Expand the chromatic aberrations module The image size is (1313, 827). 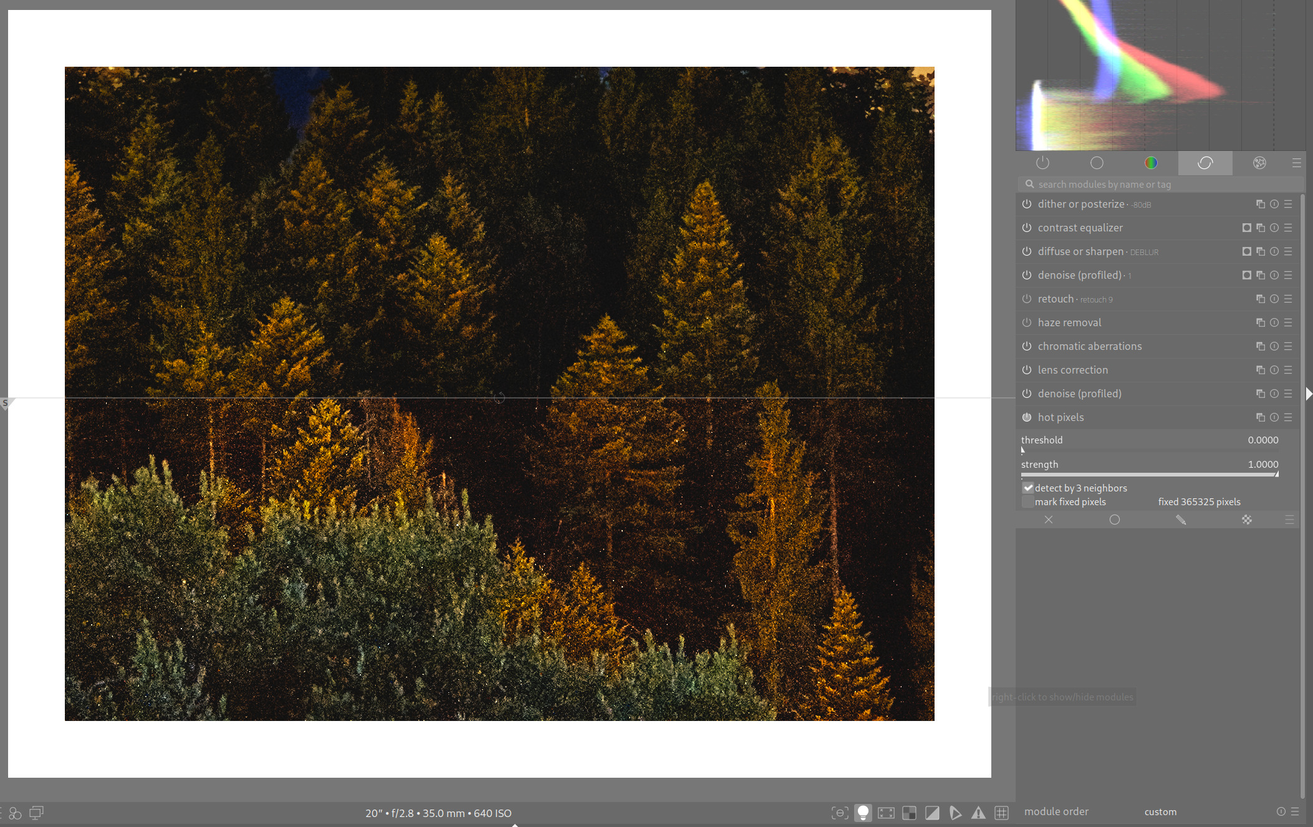(1089, 347)
